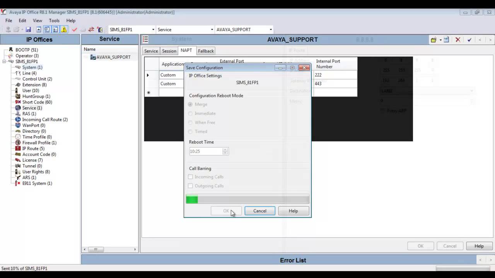Select User Rights (8) in the tree
The width and height of the screenshot is (495, 278).
[x=36, y=171]
